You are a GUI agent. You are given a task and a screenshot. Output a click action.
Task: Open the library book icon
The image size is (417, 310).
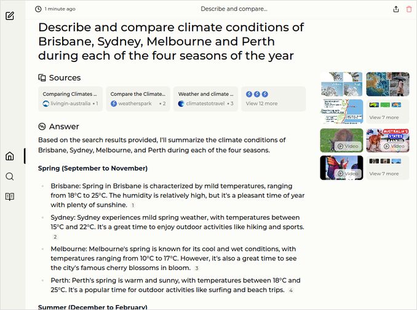[x=10, y=197]
